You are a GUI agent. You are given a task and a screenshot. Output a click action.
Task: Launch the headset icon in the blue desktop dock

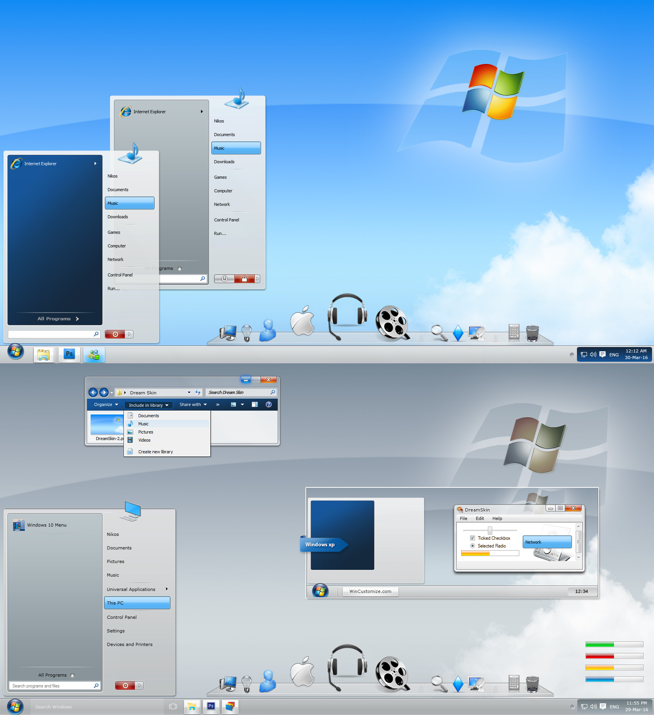coord(347,316)
